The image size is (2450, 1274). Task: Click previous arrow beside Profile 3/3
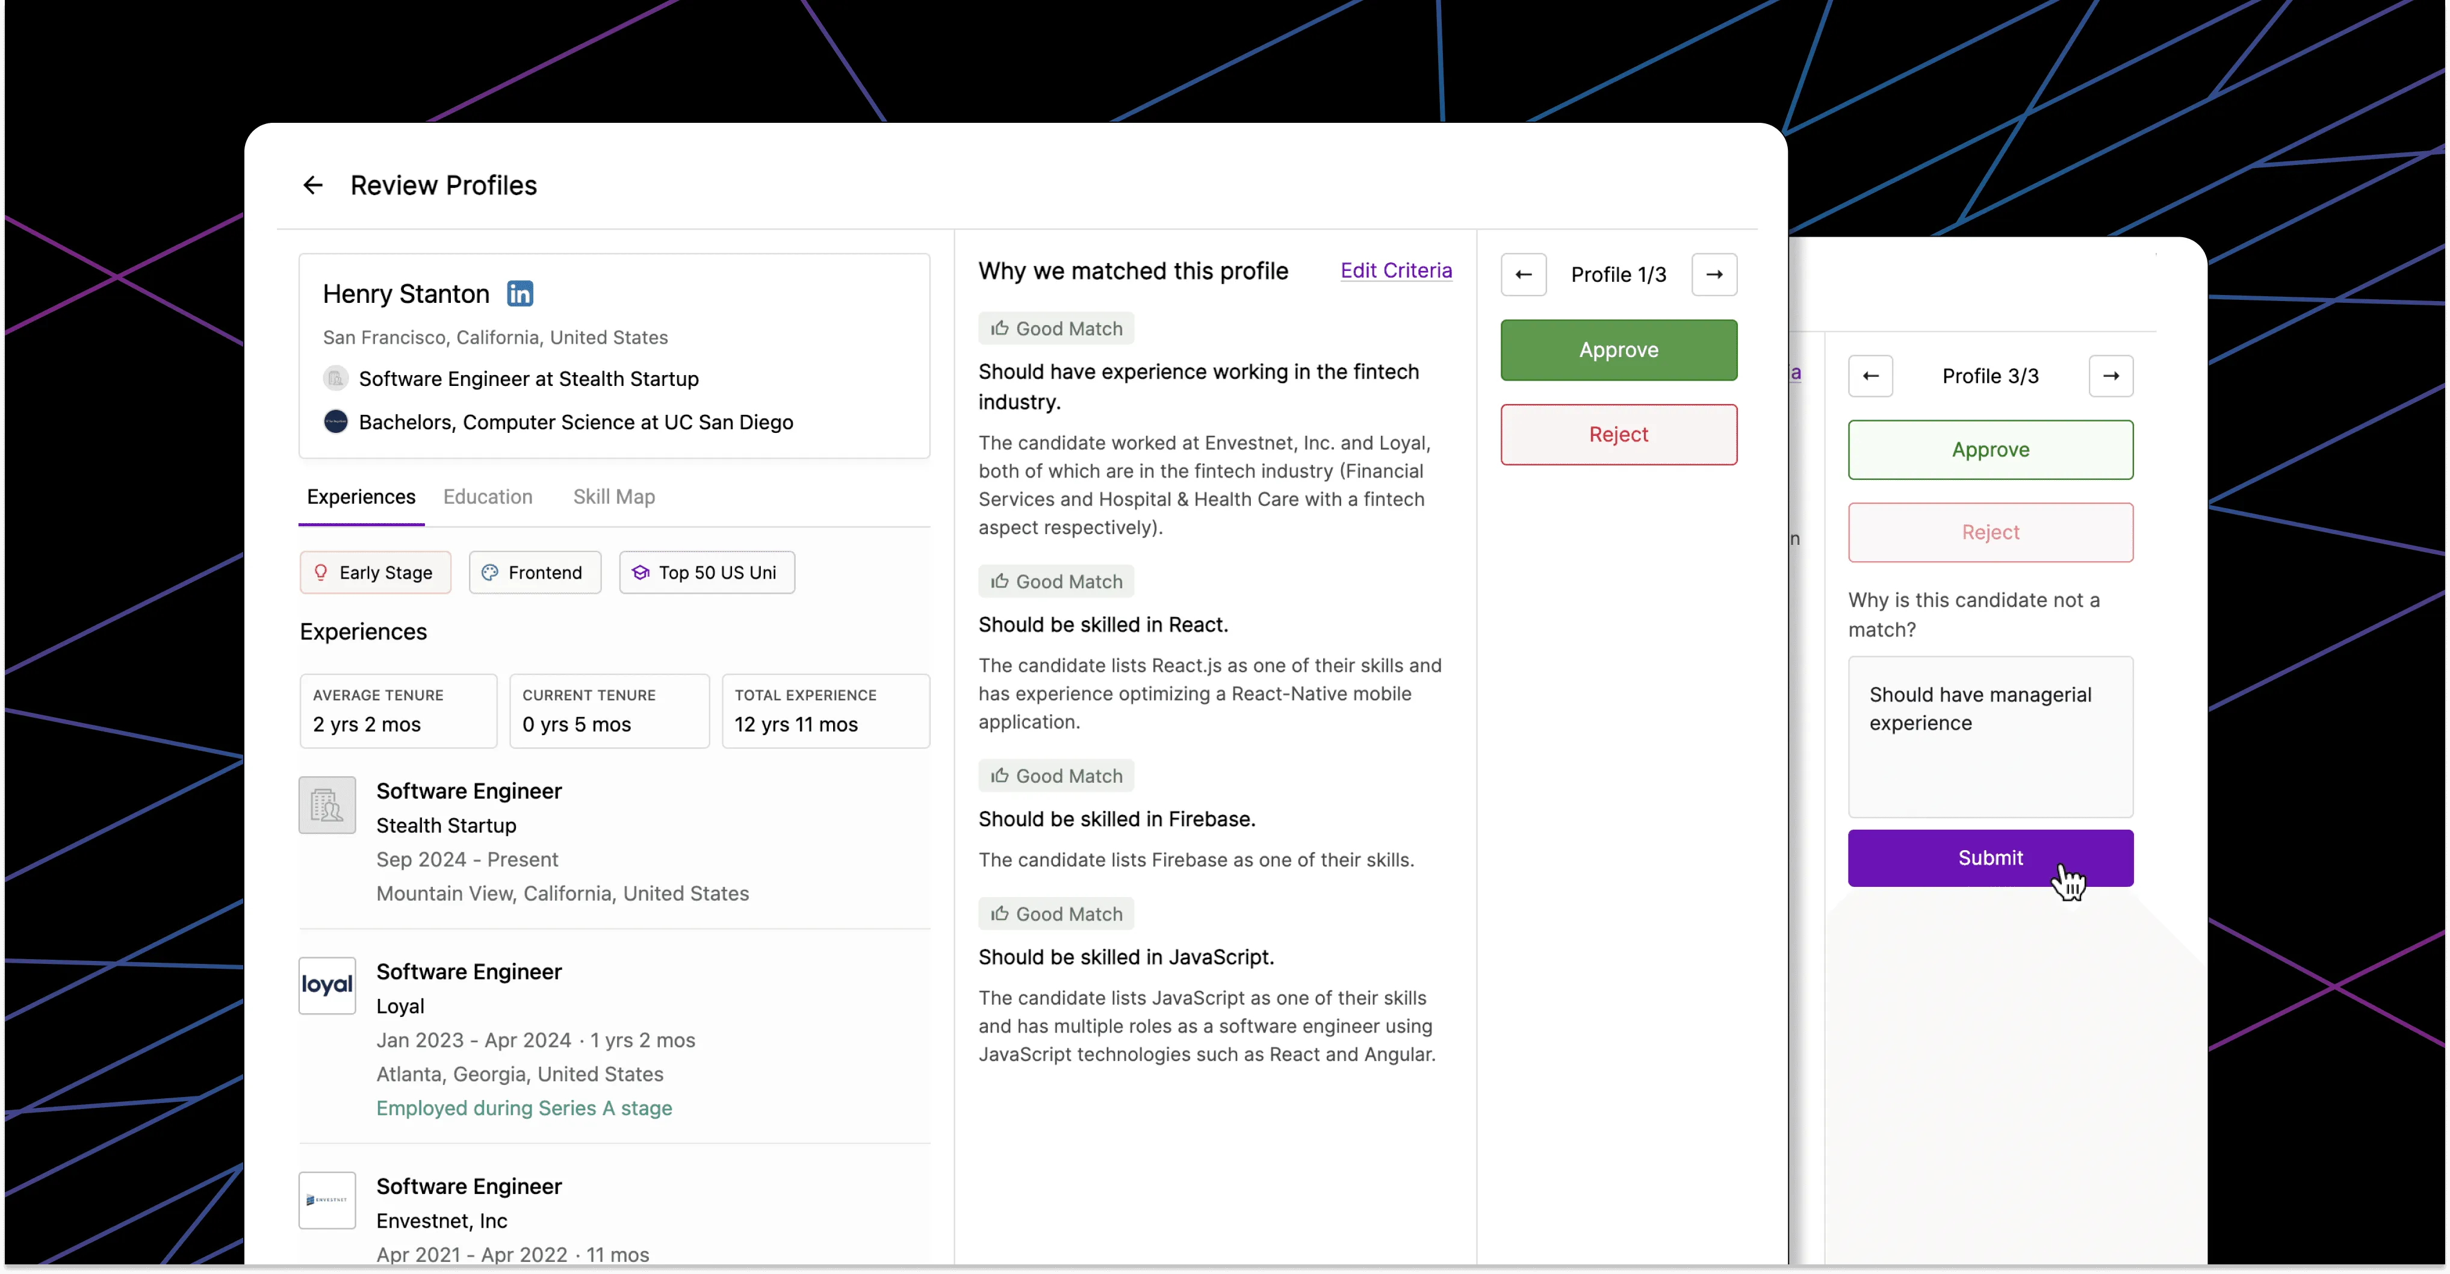[1870, 376]
